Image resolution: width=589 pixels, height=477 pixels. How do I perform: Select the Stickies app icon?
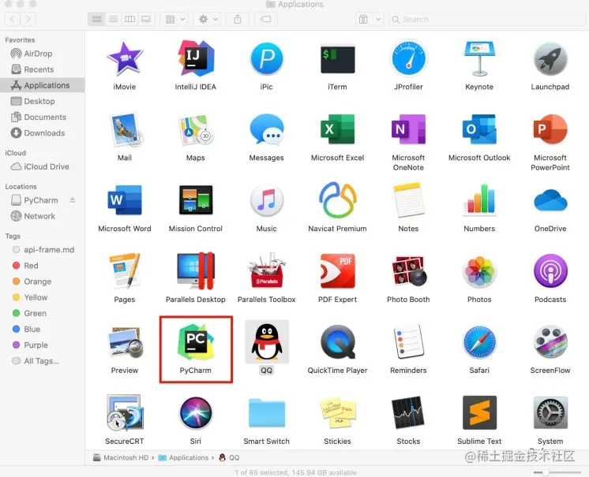tap(338, 412)
